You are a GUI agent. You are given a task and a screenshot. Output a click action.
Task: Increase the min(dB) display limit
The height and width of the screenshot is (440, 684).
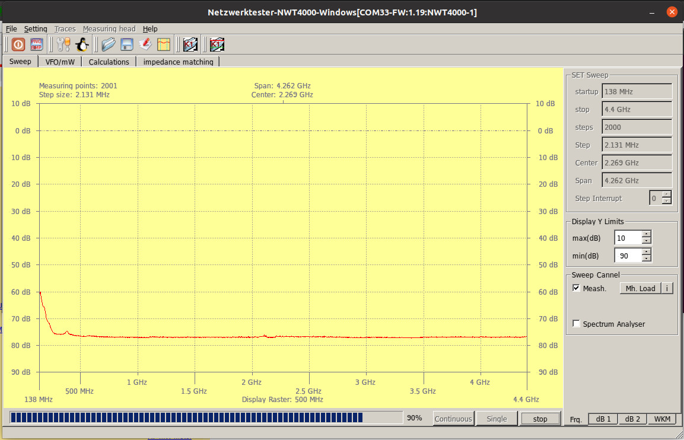(647, 252)
